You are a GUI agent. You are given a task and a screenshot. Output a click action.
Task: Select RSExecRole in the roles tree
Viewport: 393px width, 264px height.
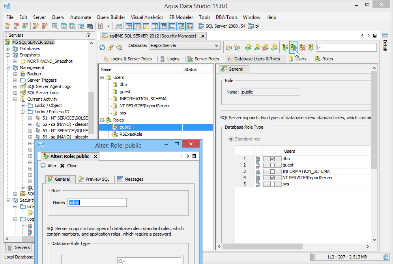tap(131, 134)
